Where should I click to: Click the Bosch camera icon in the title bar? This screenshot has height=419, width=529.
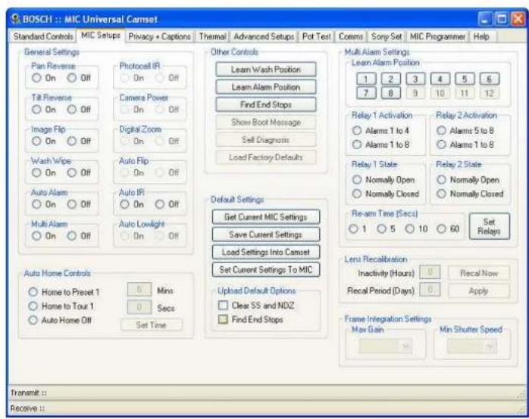[15, 19]
